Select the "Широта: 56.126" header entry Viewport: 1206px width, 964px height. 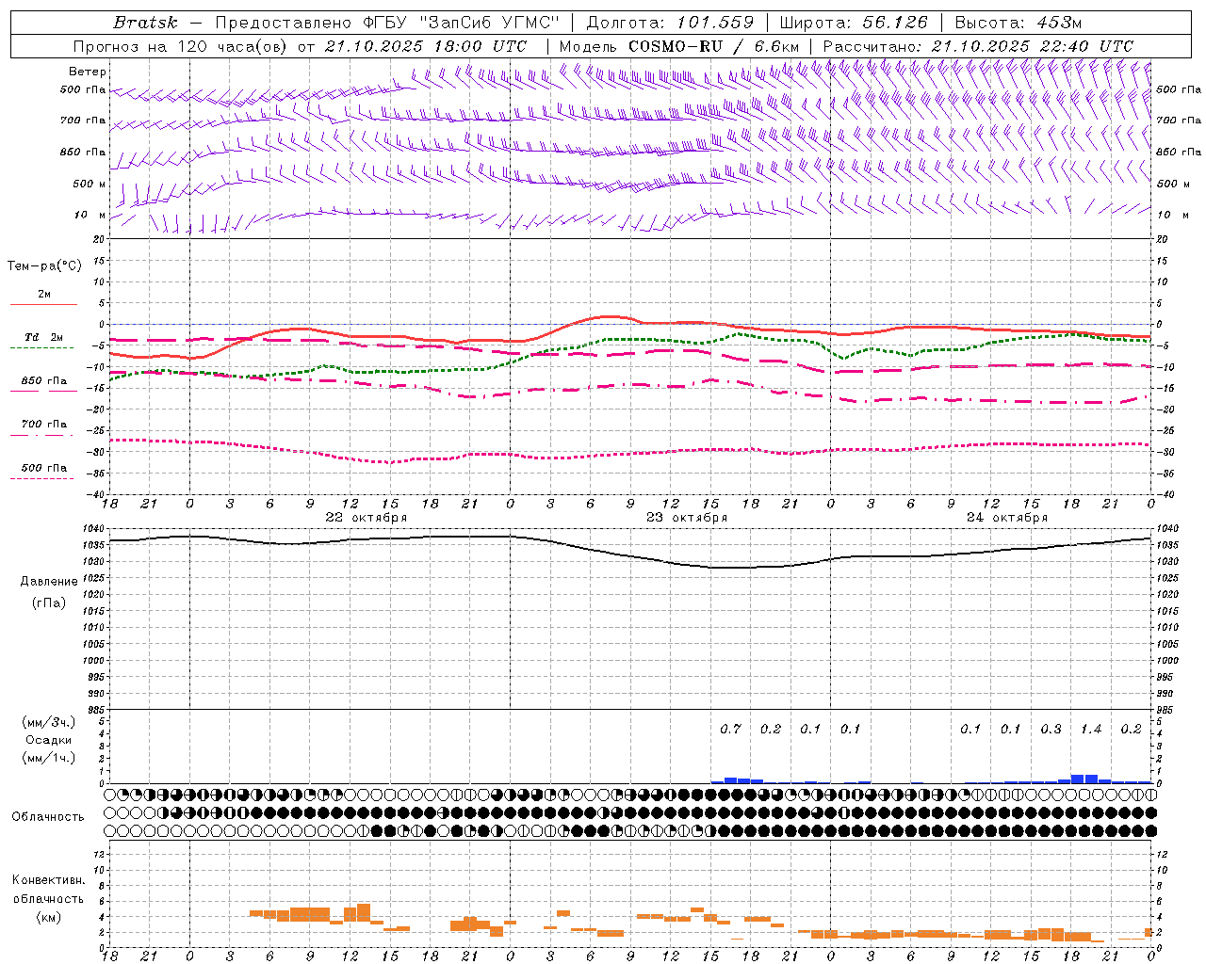854,23
